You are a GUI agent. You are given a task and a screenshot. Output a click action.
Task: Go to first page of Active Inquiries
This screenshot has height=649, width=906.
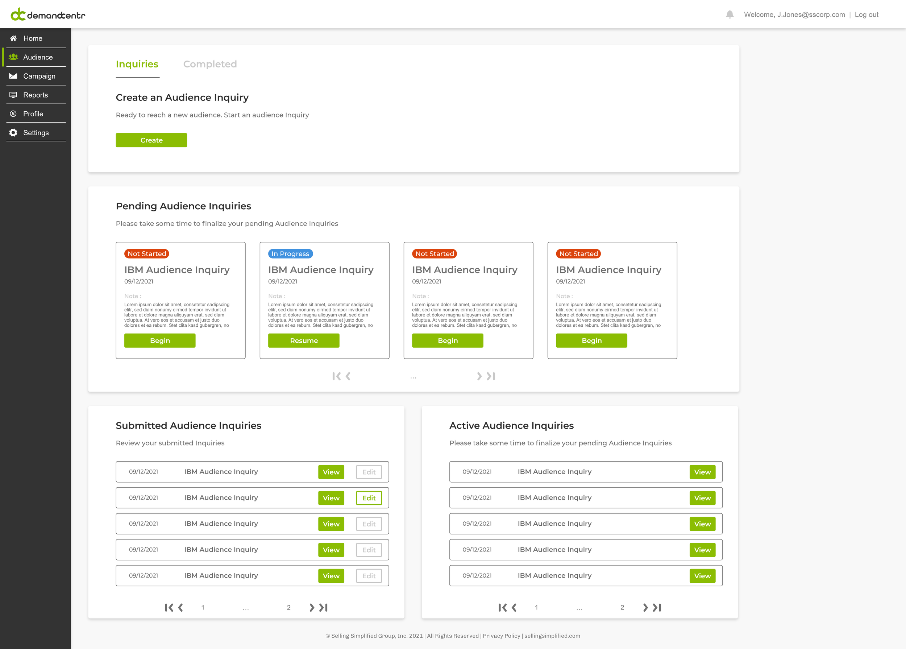click(x=502, y=607)
